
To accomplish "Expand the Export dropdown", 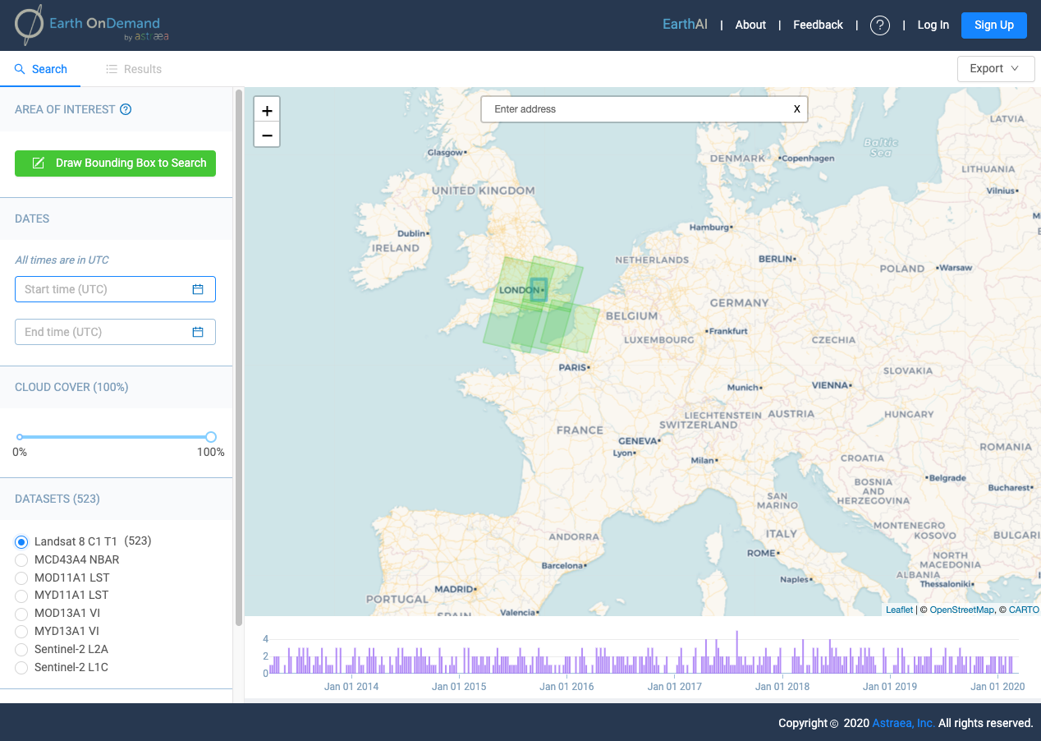I will tap(994, 69).
